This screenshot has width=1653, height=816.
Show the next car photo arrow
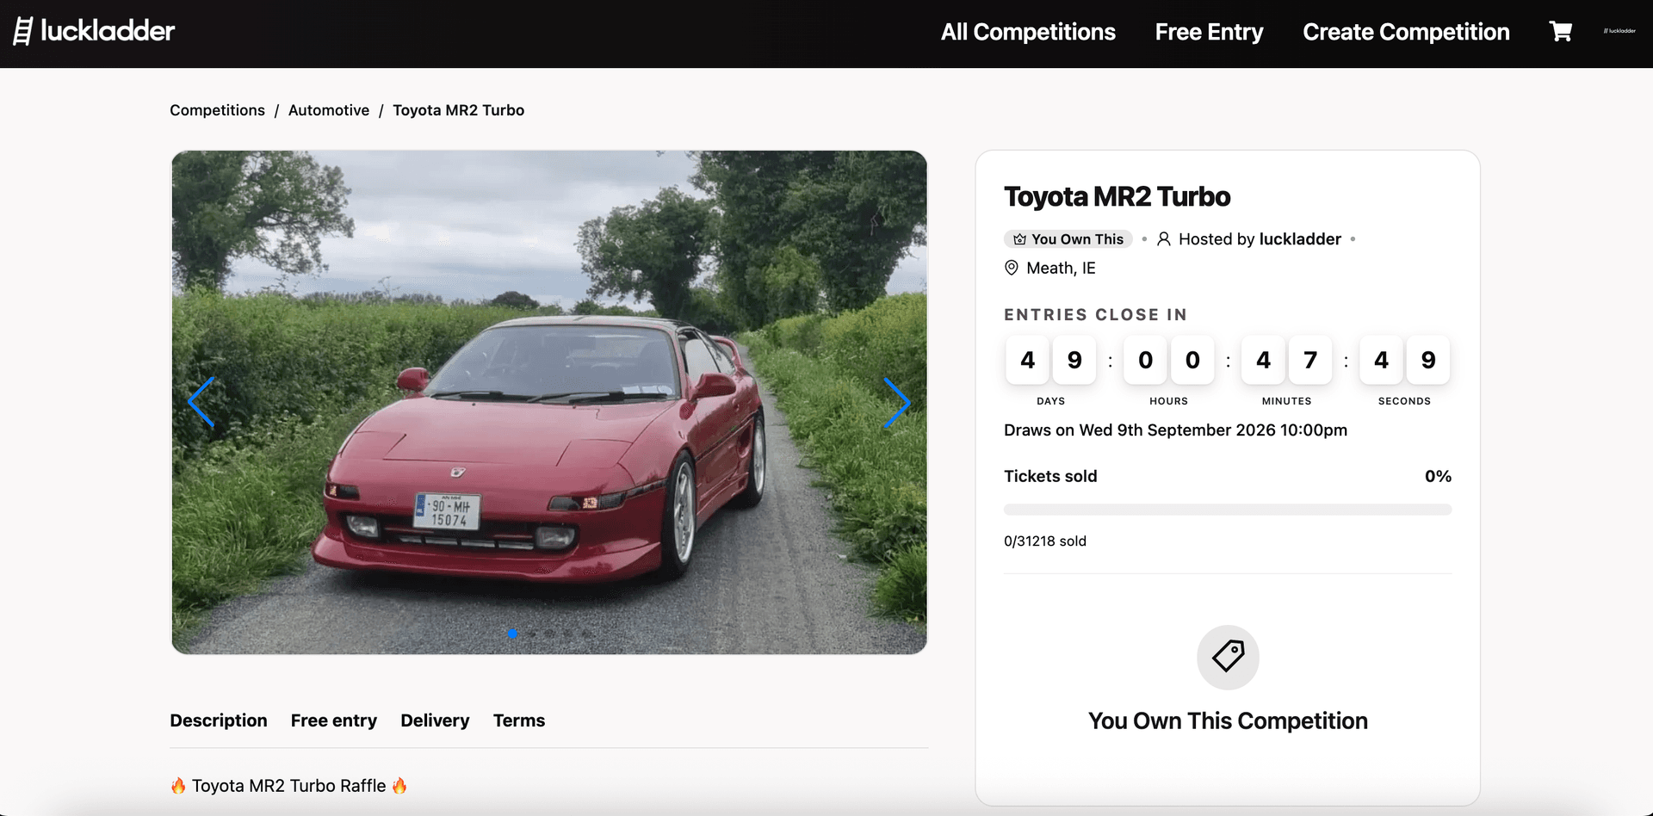point(897,402)
